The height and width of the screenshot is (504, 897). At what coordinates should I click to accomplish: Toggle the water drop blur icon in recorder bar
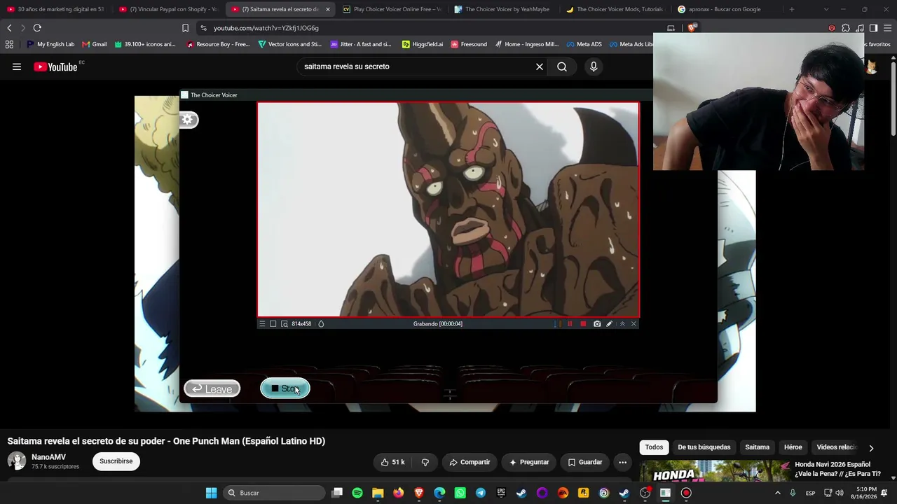pyautogui.click(x=321, y=324)
